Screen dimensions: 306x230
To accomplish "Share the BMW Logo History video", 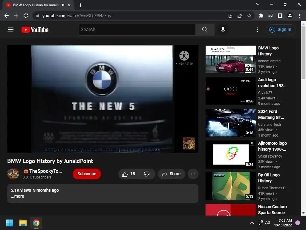I will click(x=171, y=174).
